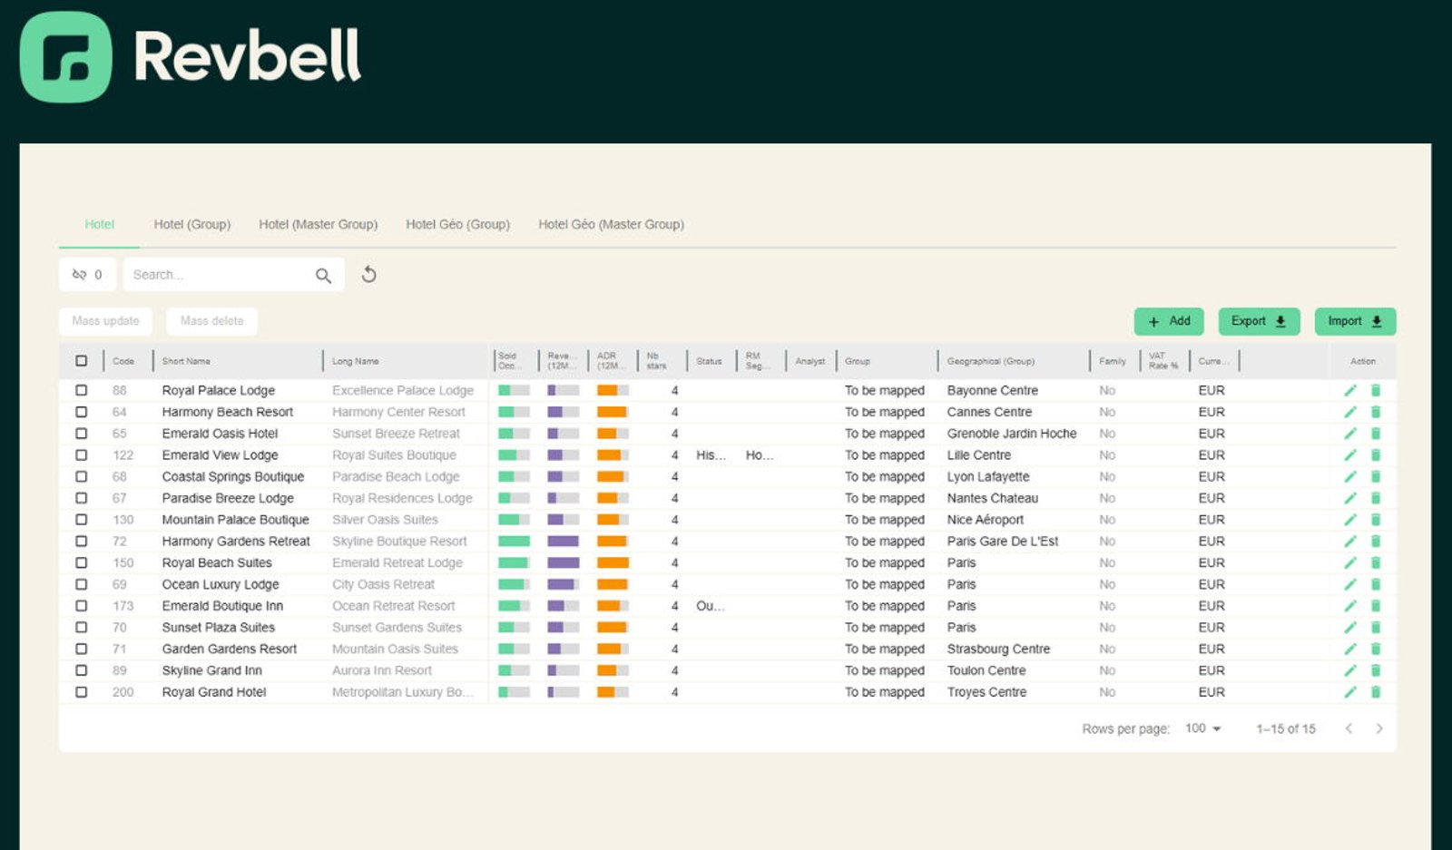Image resolution: width=1452 pixels, height=850 pixels.
Task: Click purple revenue bar for Harmony Gardens Retreat
Action: pyautogui.click(x=563, y=542)
